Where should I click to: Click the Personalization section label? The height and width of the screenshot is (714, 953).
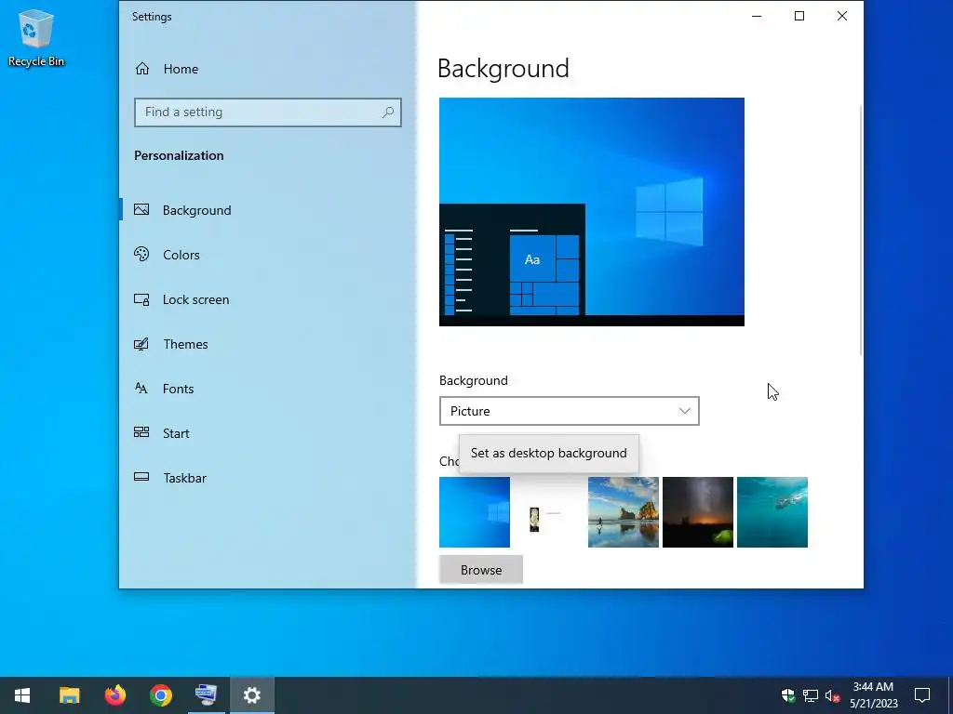(x=179, y=155)
